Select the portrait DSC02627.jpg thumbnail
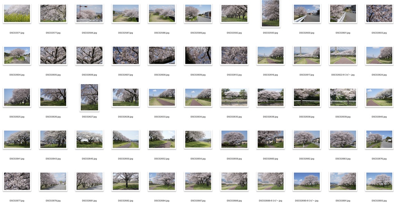 [x=89, y=97]
